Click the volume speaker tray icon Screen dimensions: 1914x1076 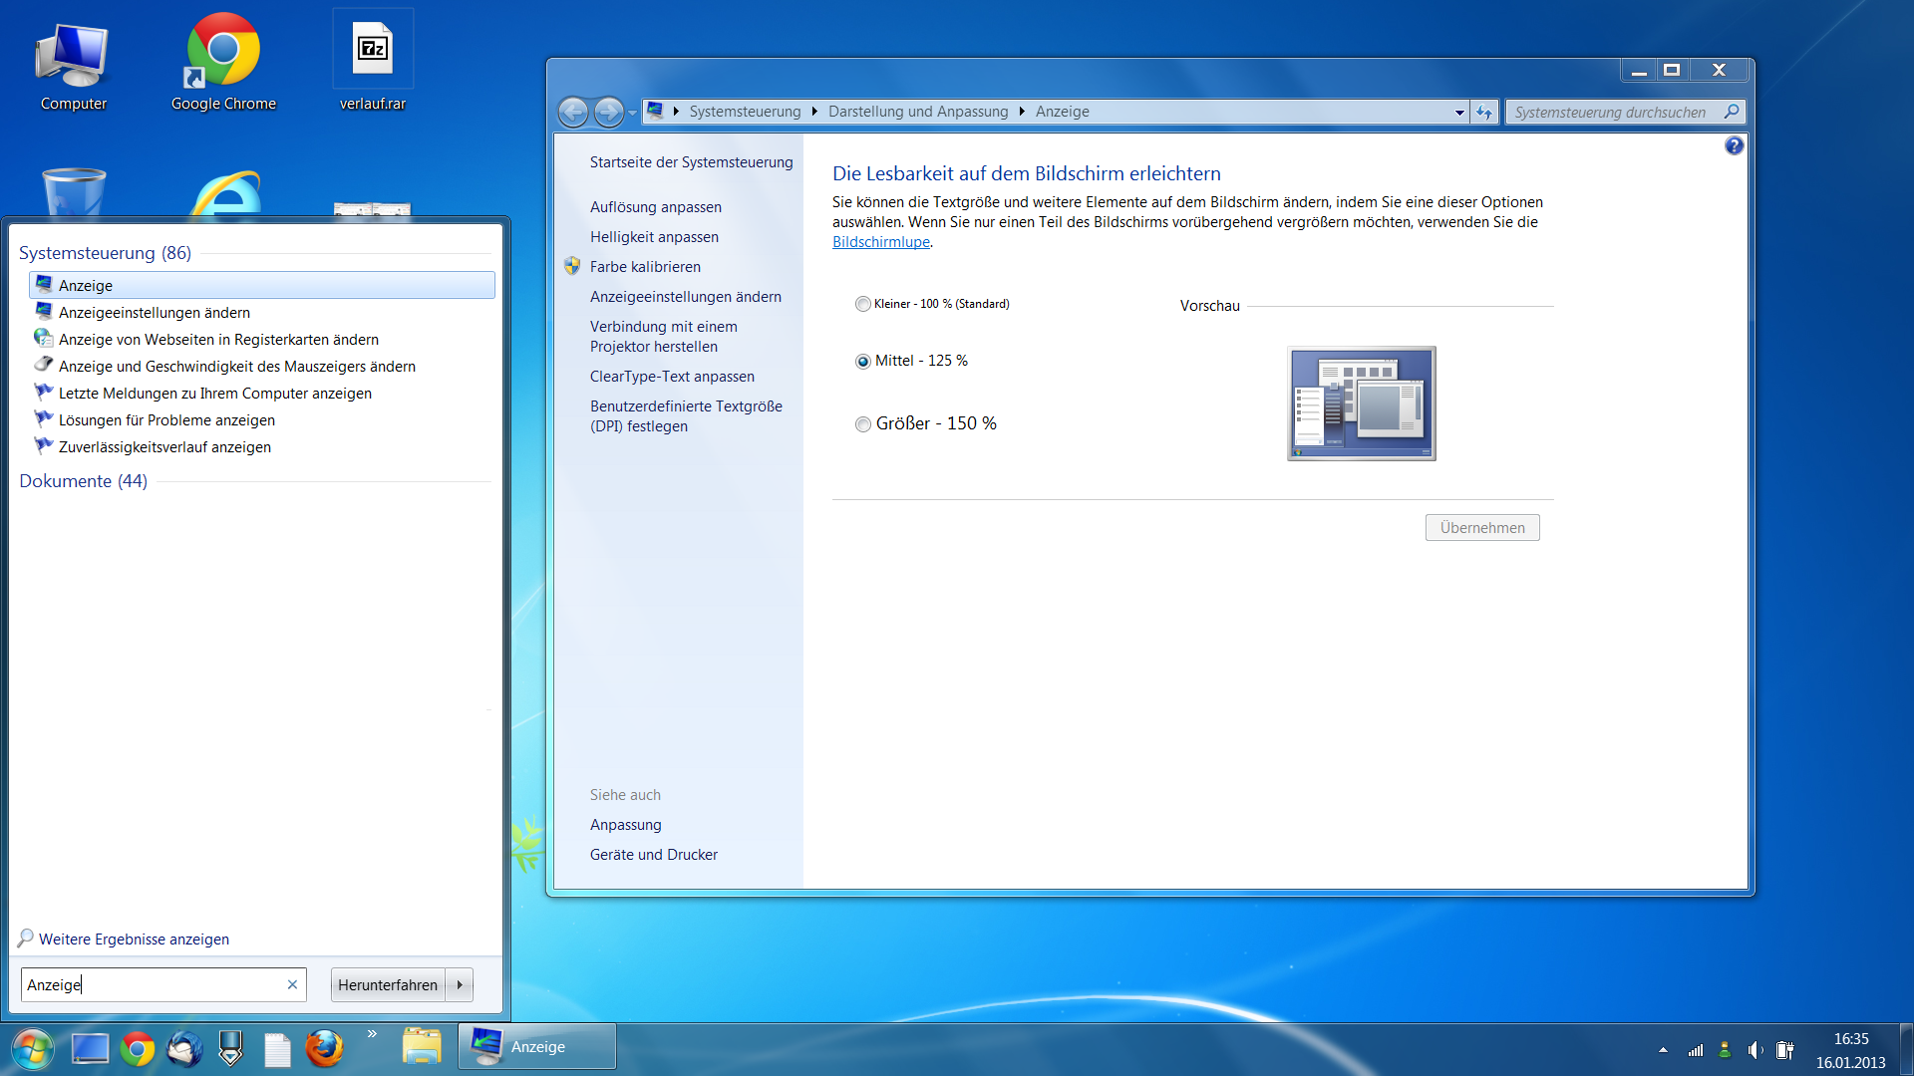(x=1754, y=1050)
